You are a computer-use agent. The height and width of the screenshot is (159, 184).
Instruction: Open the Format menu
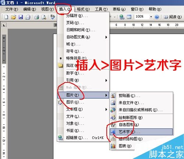pyautogui.click(x=83, y=9)
